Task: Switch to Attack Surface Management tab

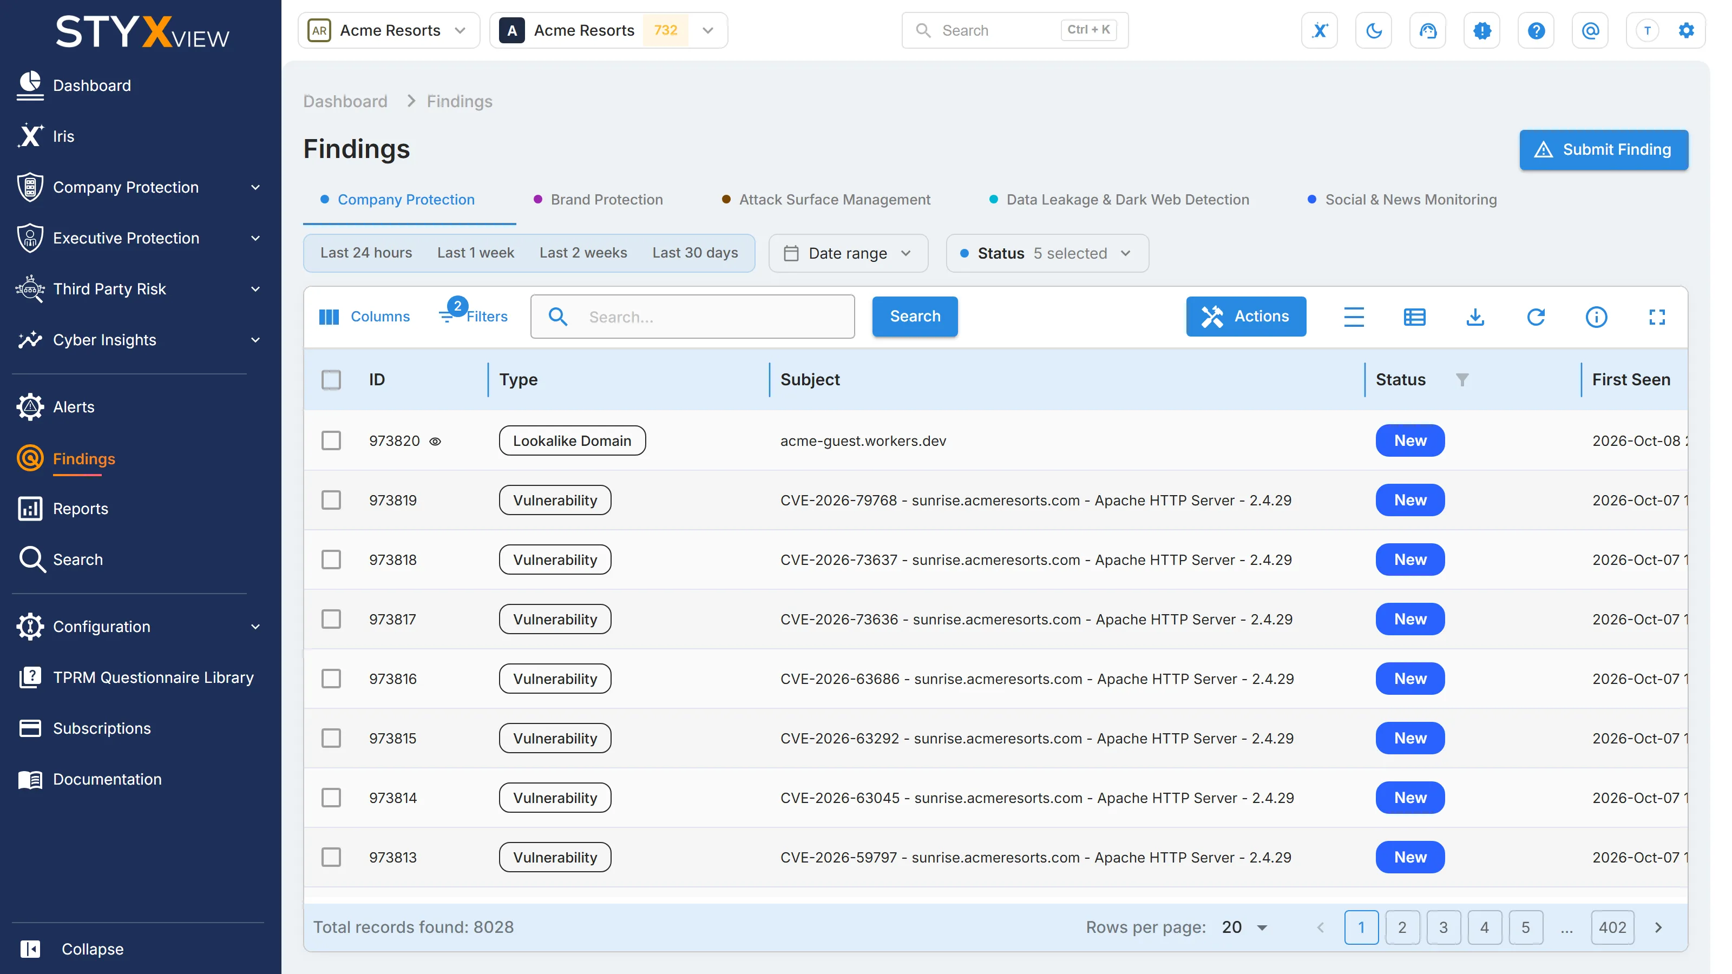Action: (825, 200)
